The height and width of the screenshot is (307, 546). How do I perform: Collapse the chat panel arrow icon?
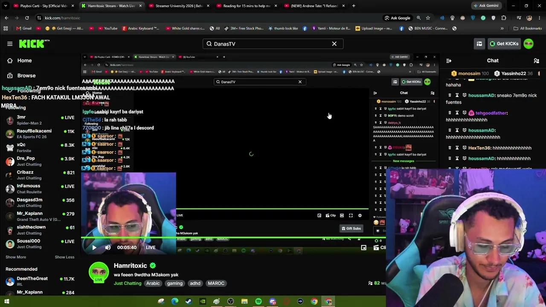[x=449, y=61]
